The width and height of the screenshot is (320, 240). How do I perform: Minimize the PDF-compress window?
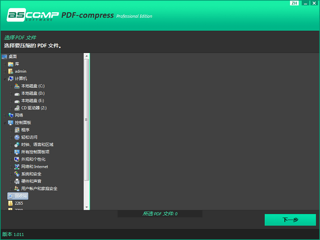305,3
